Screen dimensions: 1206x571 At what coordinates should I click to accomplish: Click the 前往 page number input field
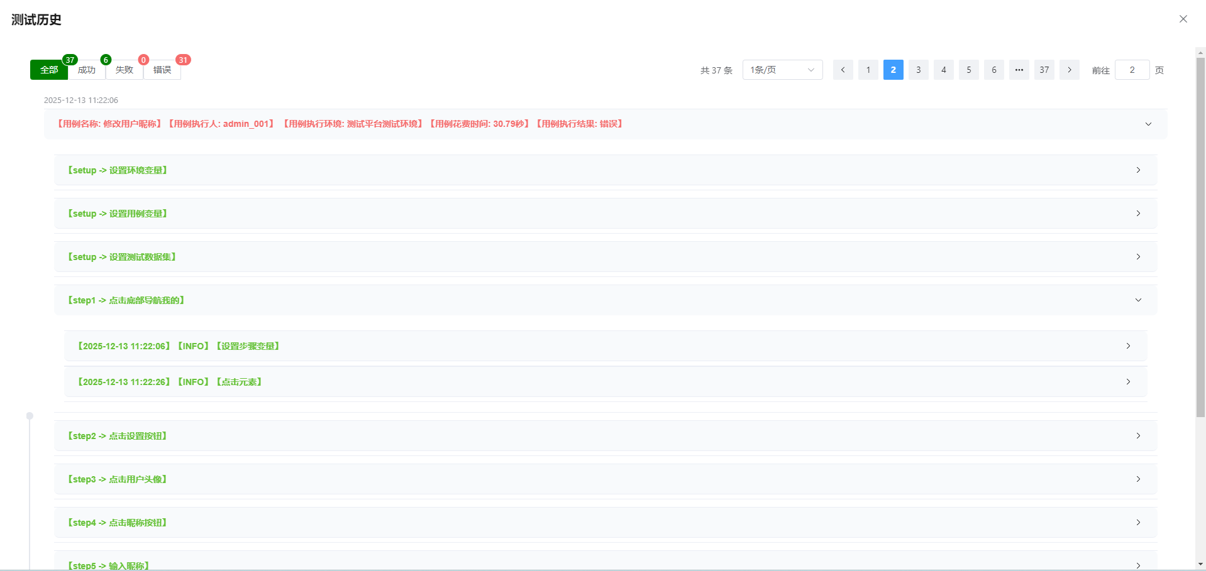click(1132, 70)
